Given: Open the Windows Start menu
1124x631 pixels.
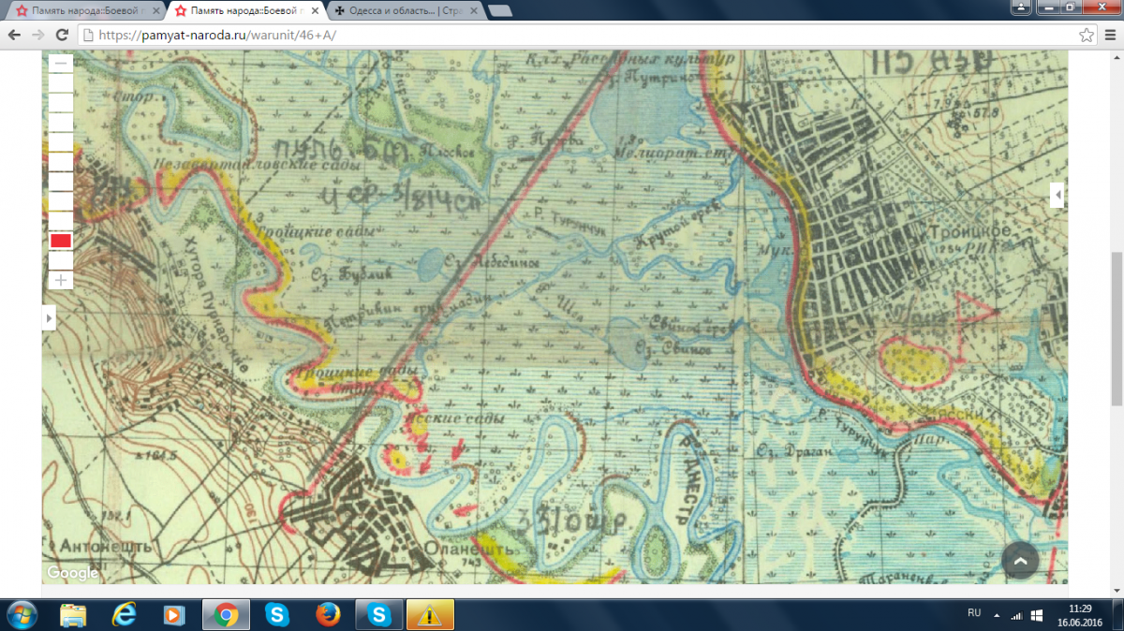Looking at the screenshot, I should 21,614.
